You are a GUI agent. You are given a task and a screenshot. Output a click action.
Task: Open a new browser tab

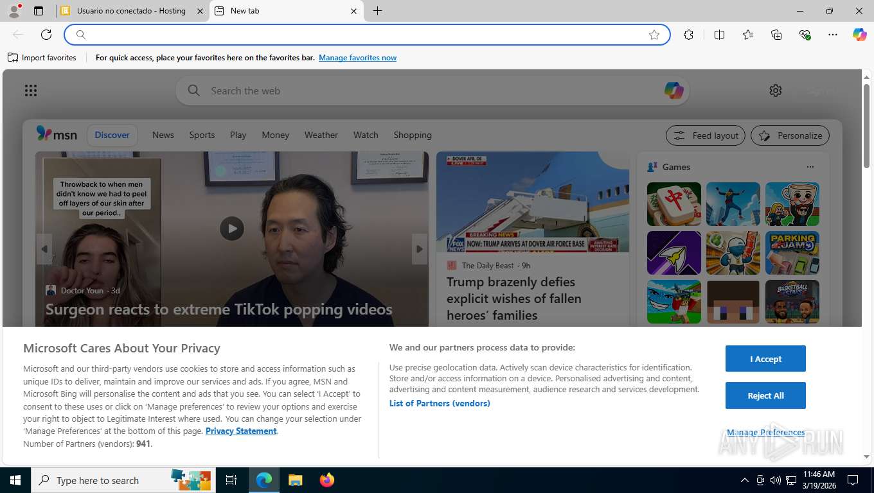coord(377,11)
